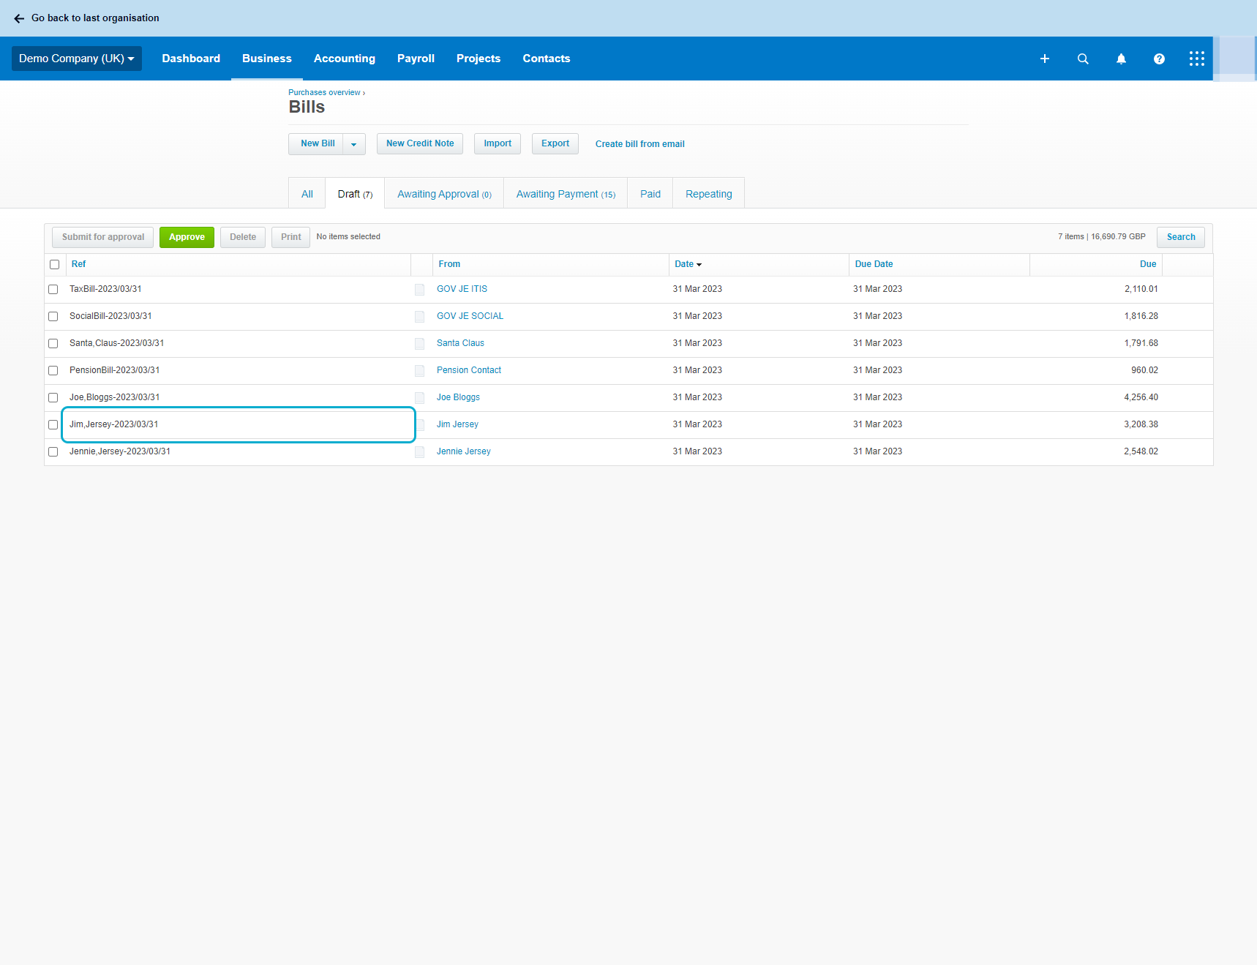The image size is (1257, 965).
Task: Click file icon on PensionBill-2023/03/31 row
Action: tap(419, 371)
